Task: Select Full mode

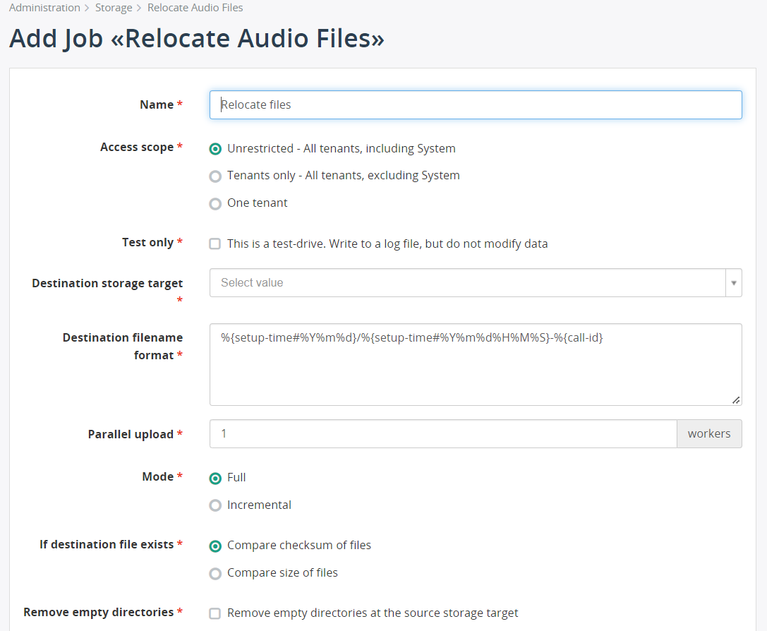Action: click(215, 479)
